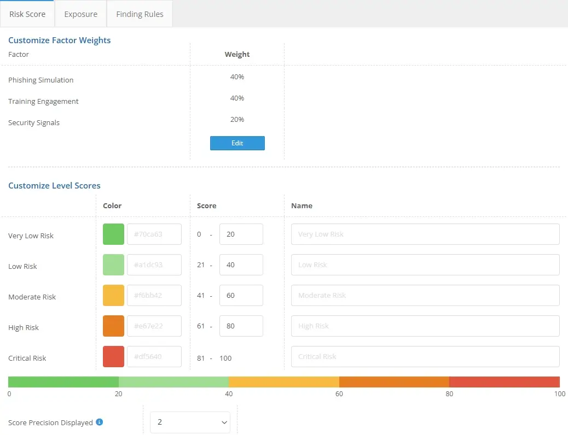Focus the Moderate Risk name input

pos(425,296)
